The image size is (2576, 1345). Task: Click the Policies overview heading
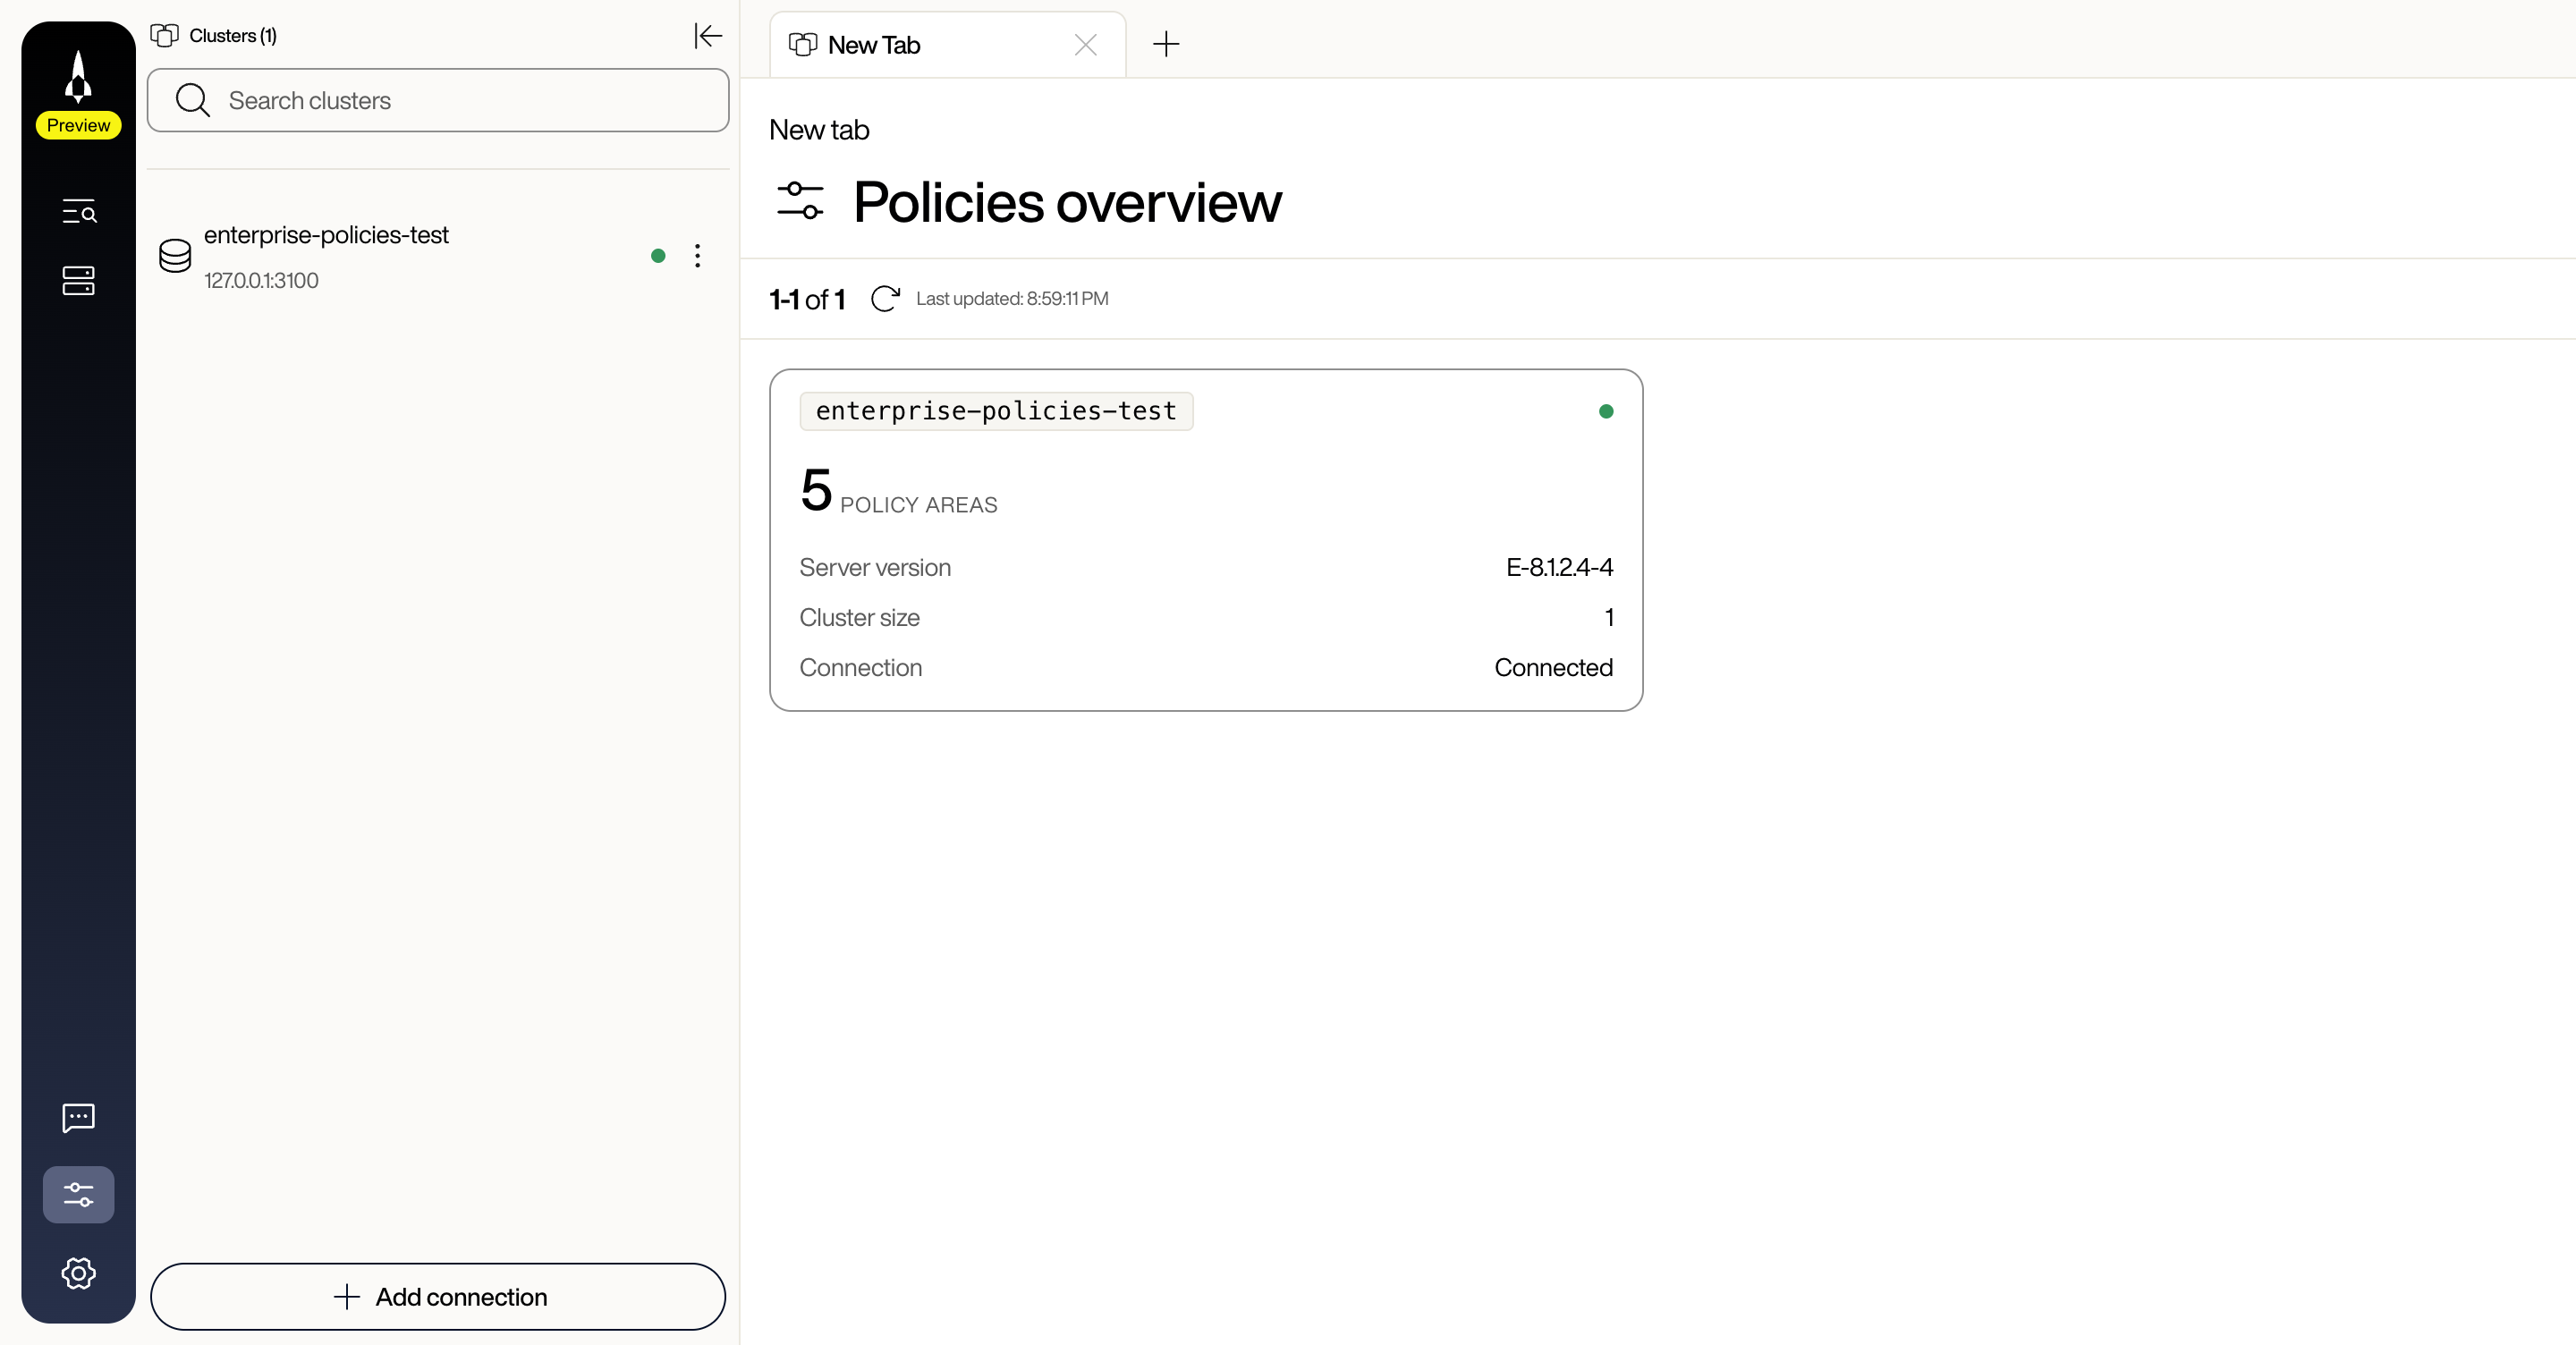coord(1067,202)
